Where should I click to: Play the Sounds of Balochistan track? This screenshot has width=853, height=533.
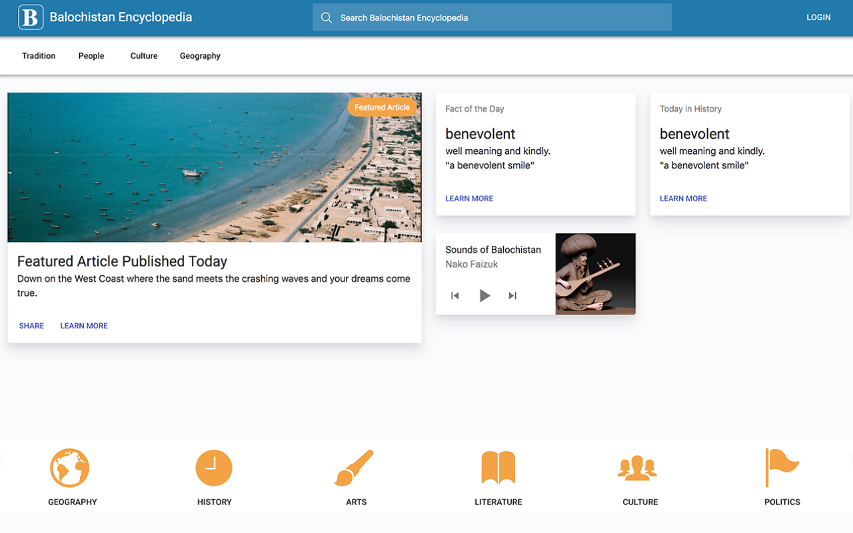coord(484,296)
